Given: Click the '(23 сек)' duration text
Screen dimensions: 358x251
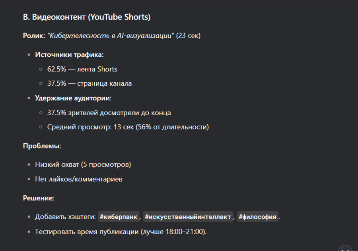Looking at the screenshot, I should [x=189, y=36].
